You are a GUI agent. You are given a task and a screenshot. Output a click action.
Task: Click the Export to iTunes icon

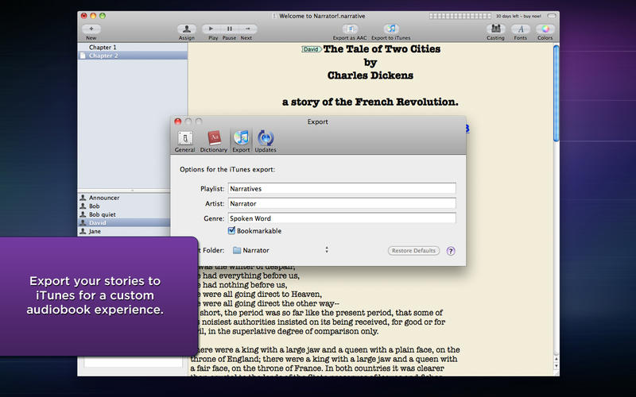391,29
